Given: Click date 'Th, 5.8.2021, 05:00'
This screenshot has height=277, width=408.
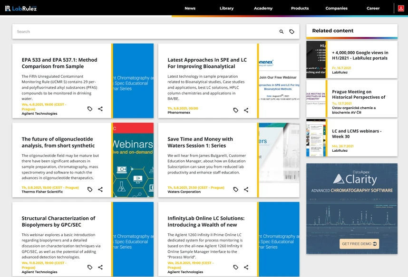Looking at the screenshot, I should [x=183, y=108].
